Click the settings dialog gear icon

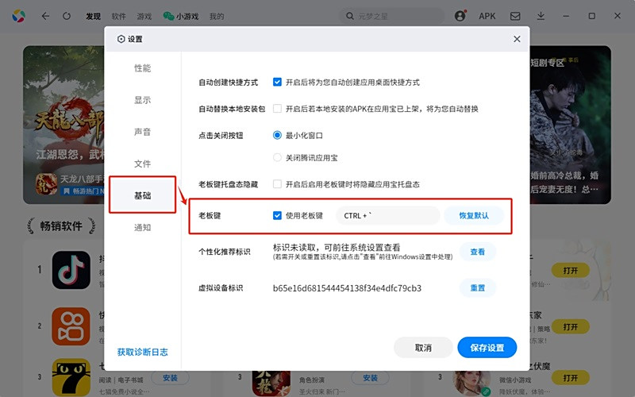point(121,39)
